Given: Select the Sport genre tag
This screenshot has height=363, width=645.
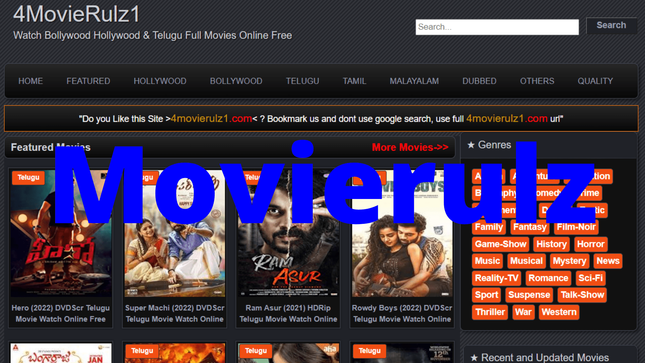Looking at the screenshot, I should point(486,295).
